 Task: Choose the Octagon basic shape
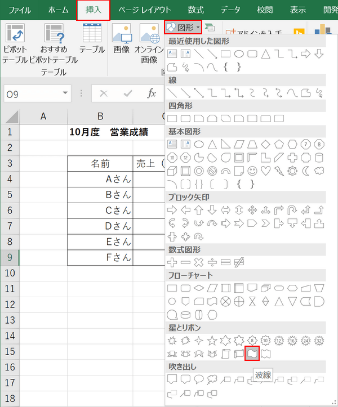[319, 144]
